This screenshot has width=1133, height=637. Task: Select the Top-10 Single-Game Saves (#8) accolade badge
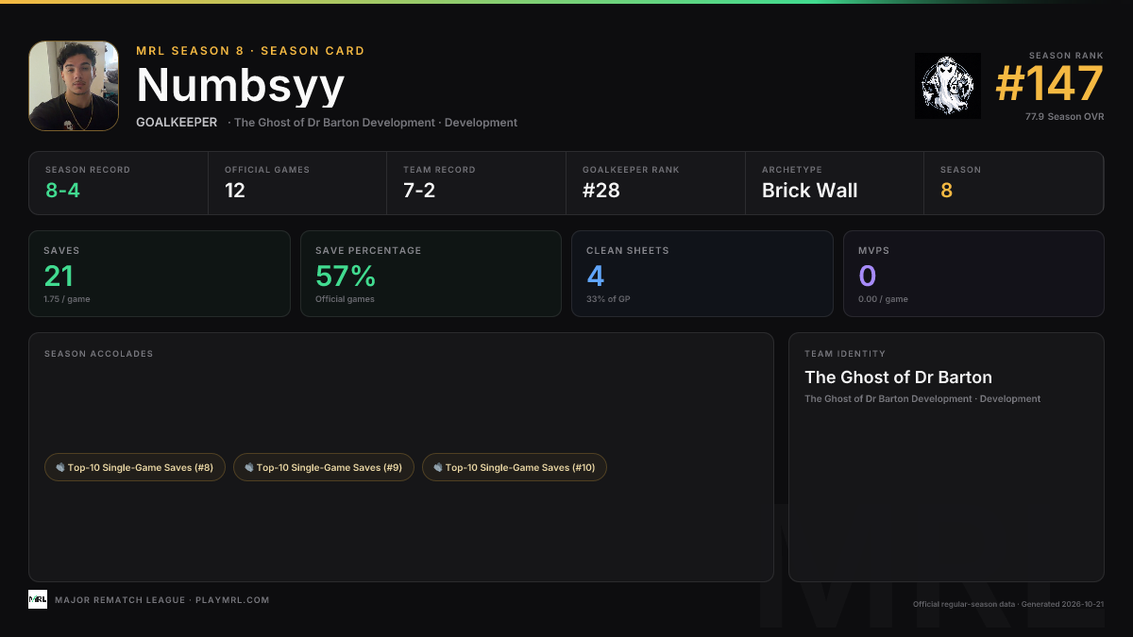(x=135, y=467)
